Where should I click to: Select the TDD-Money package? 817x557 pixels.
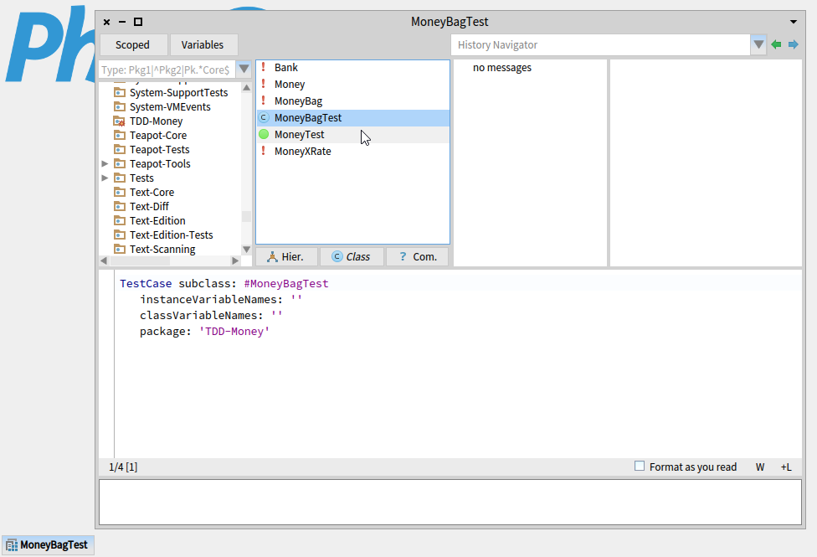pos(156,121)
